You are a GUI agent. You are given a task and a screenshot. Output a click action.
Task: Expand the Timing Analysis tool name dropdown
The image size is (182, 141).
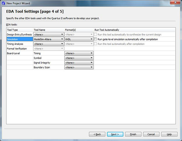click(x=49, y=44)
